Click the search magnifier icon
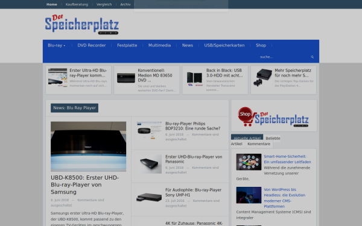Viewport: 362px width, 226px height. 312,57
